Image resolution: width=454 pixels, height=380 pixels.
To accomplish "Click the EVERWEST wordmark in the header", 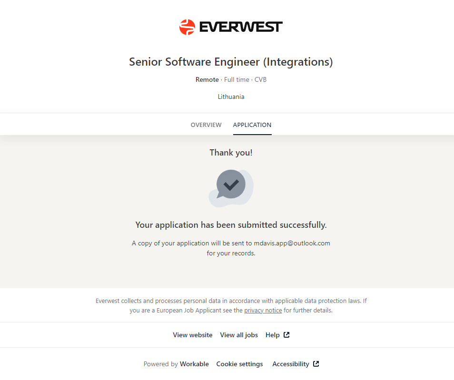I will tap(241, 27).
